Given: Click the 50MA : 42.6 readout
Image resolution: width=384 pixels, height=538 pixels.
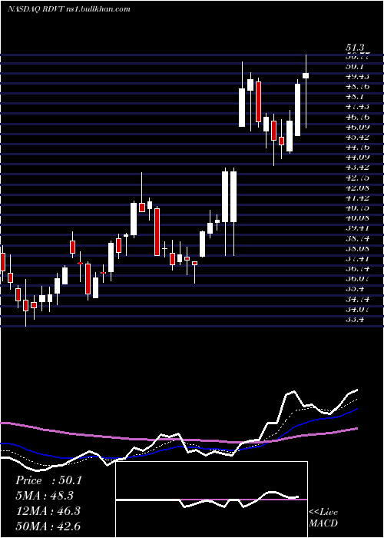Looking at the screenshot, I should coord(48,526).
